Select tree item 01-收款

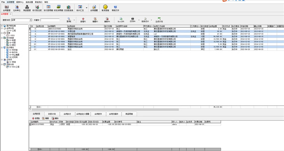12,40
